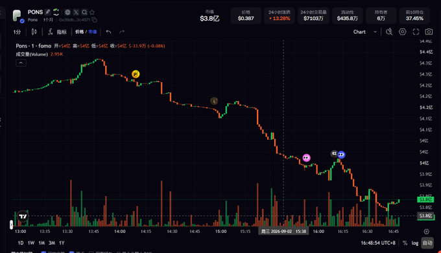Click the top 10 holdings 37.45% card
This screenshot has width=441, height=253.
coord(414,16)
